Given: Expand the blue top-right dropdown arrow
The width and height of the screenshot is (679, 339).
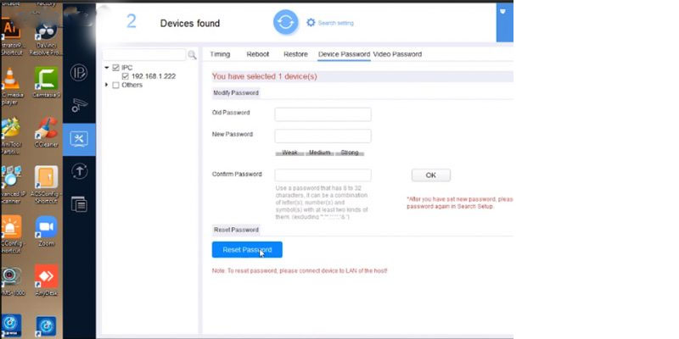Looking at the screenshot, I should 502,11.
